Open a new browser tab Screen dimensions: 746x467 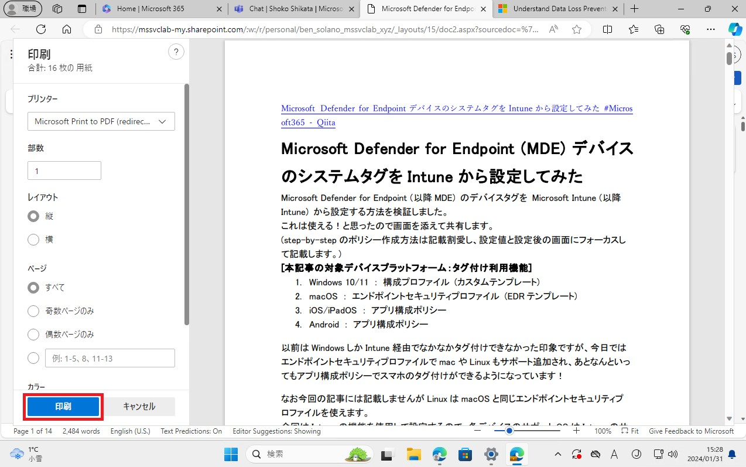(x=634, y=9)
